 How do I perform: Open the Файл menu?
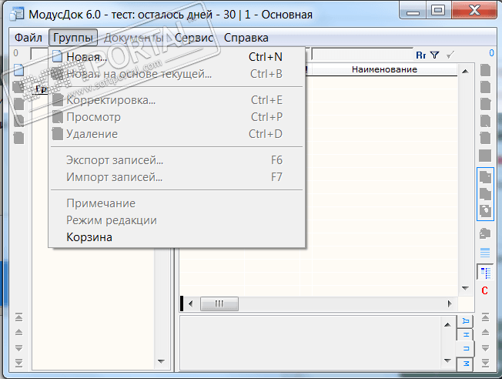coord(28,38)
